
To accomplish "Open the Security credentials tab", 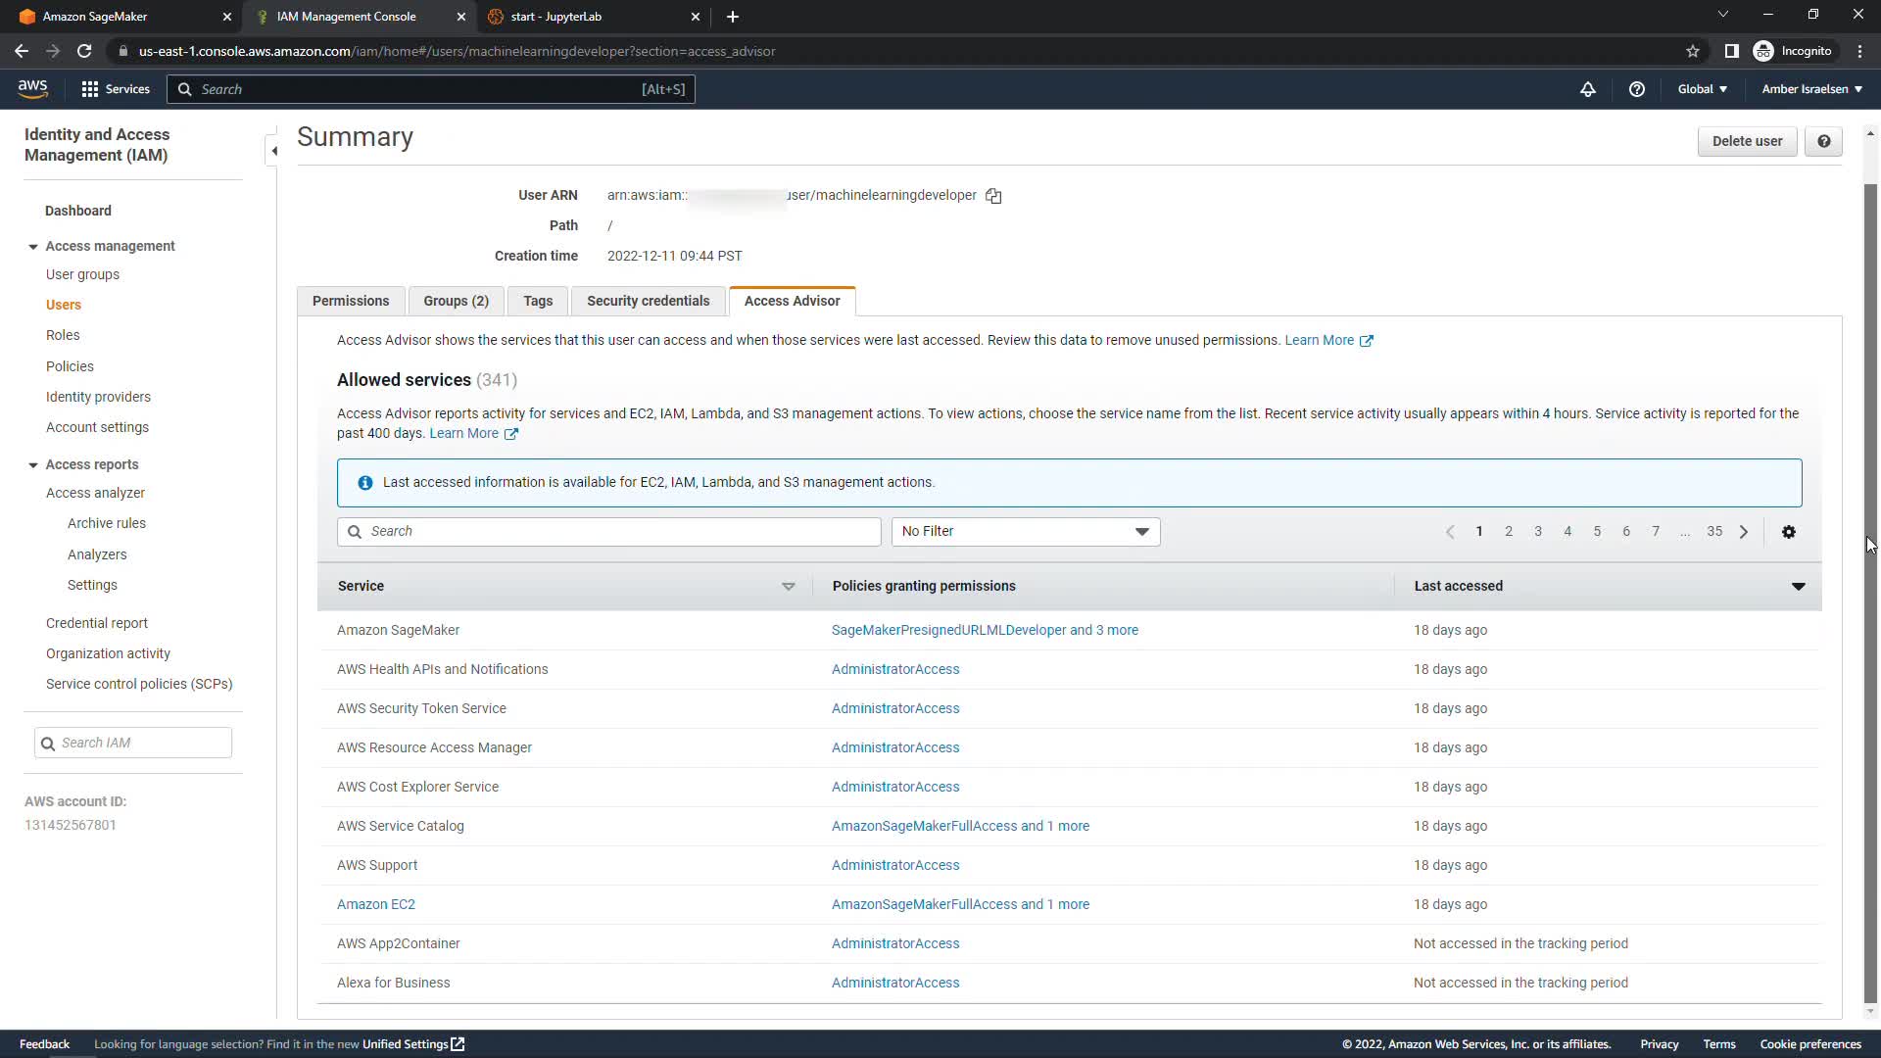I will point(648,301).
